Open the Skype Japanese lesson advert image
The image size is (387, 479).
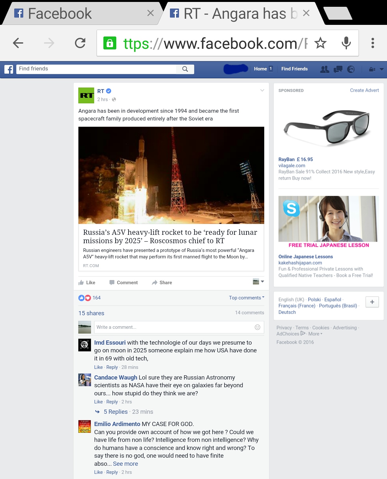pyautogui.click(x=329, y=222)
